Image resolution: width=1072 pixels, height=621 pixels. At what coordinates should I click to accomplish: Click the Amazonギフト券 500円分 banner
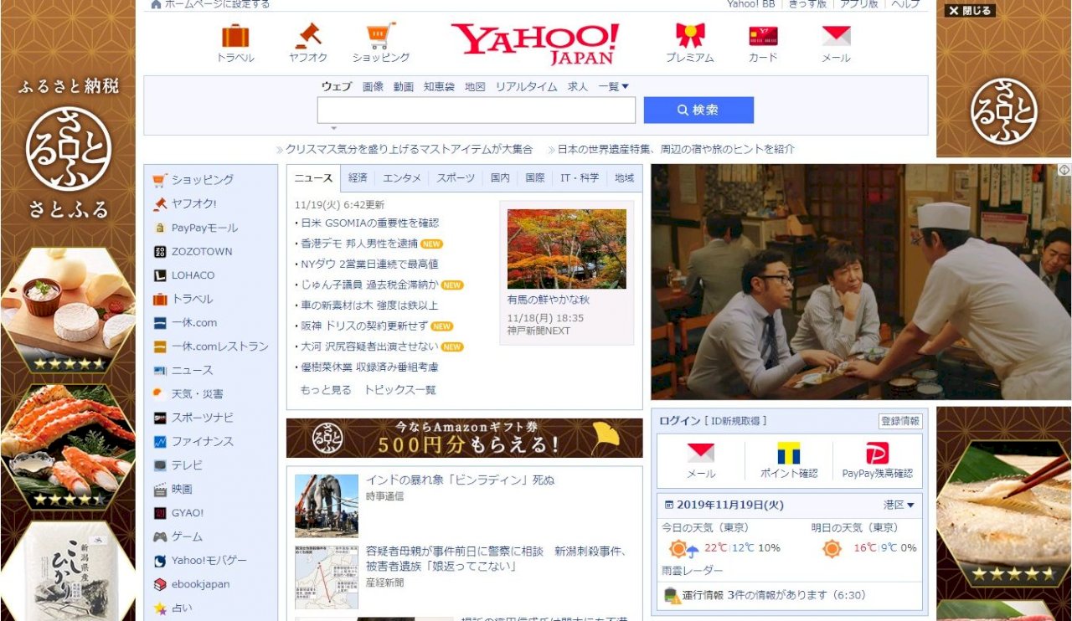(x=464, y=438)
